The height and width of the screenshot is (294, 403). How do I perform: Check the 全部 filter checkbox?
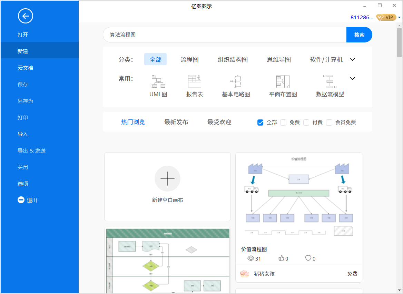point(261,122)
